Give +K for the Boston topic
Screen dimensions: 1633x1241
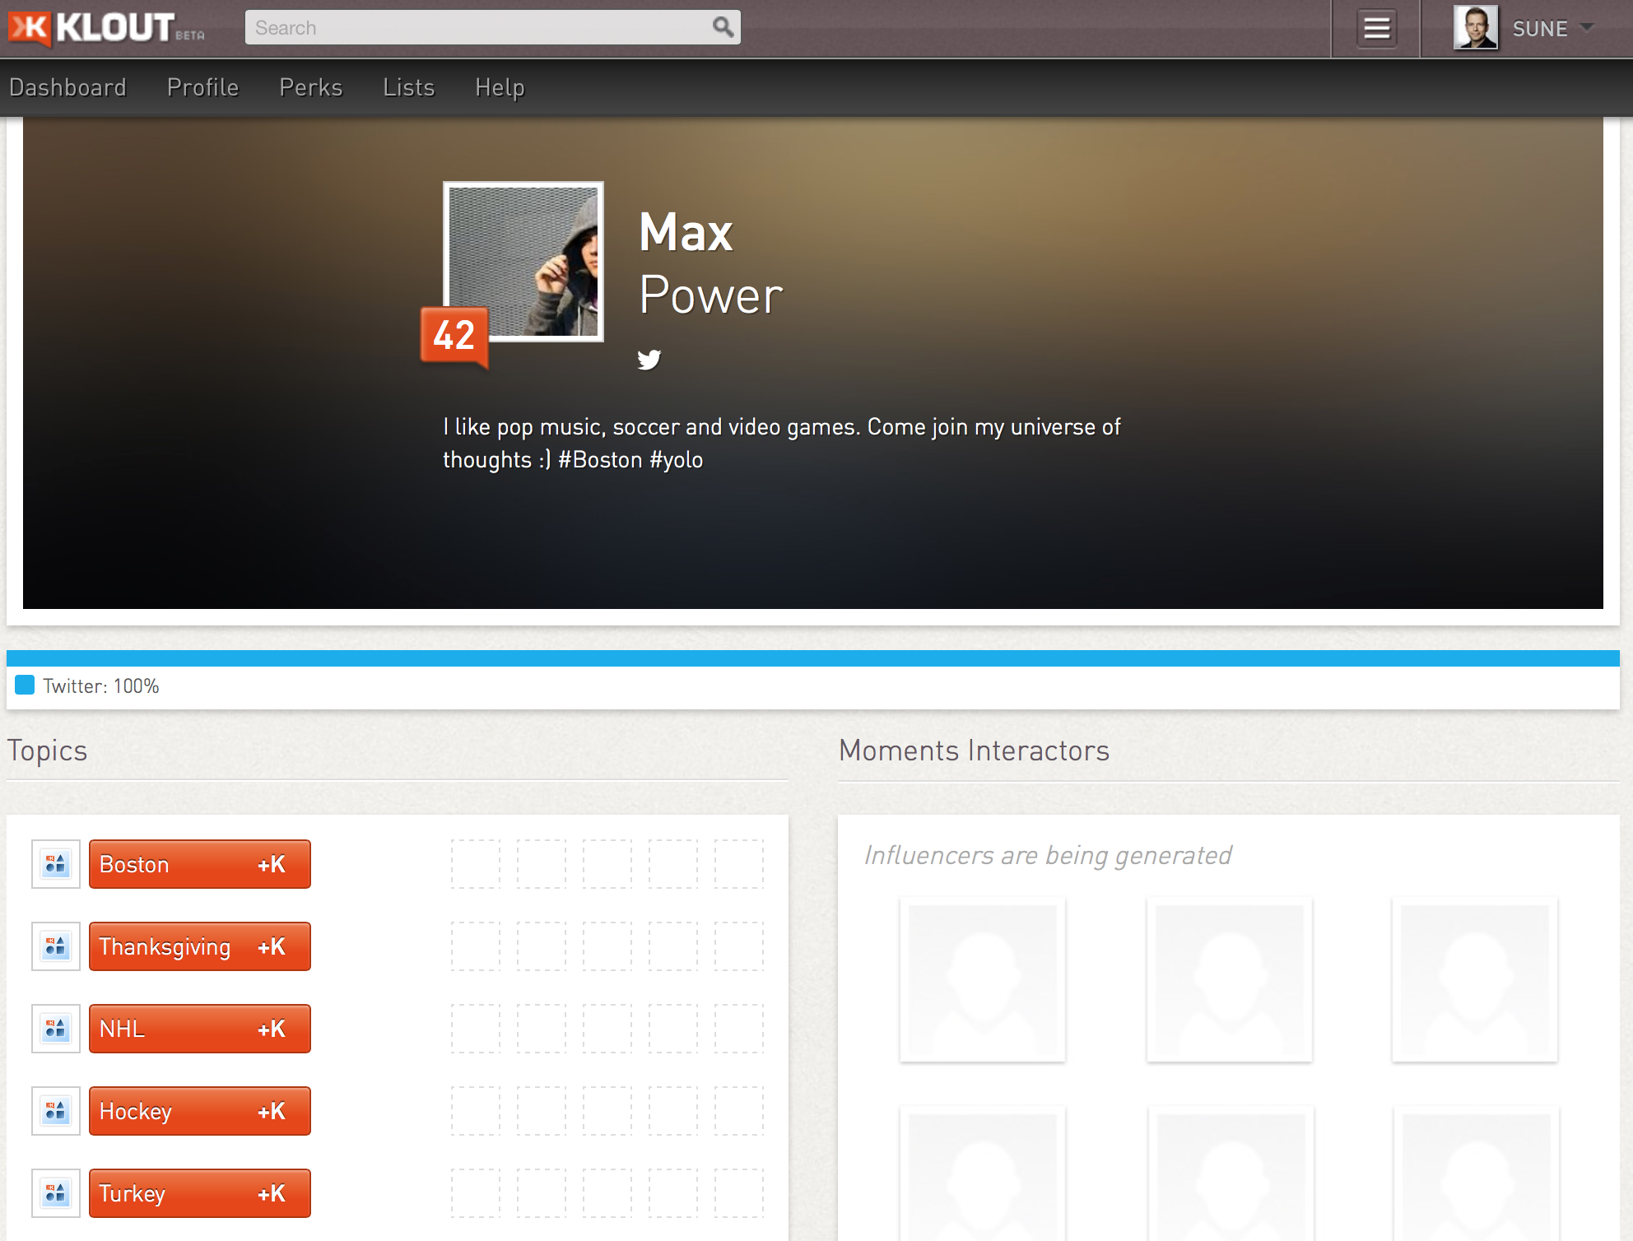[271, 864]
